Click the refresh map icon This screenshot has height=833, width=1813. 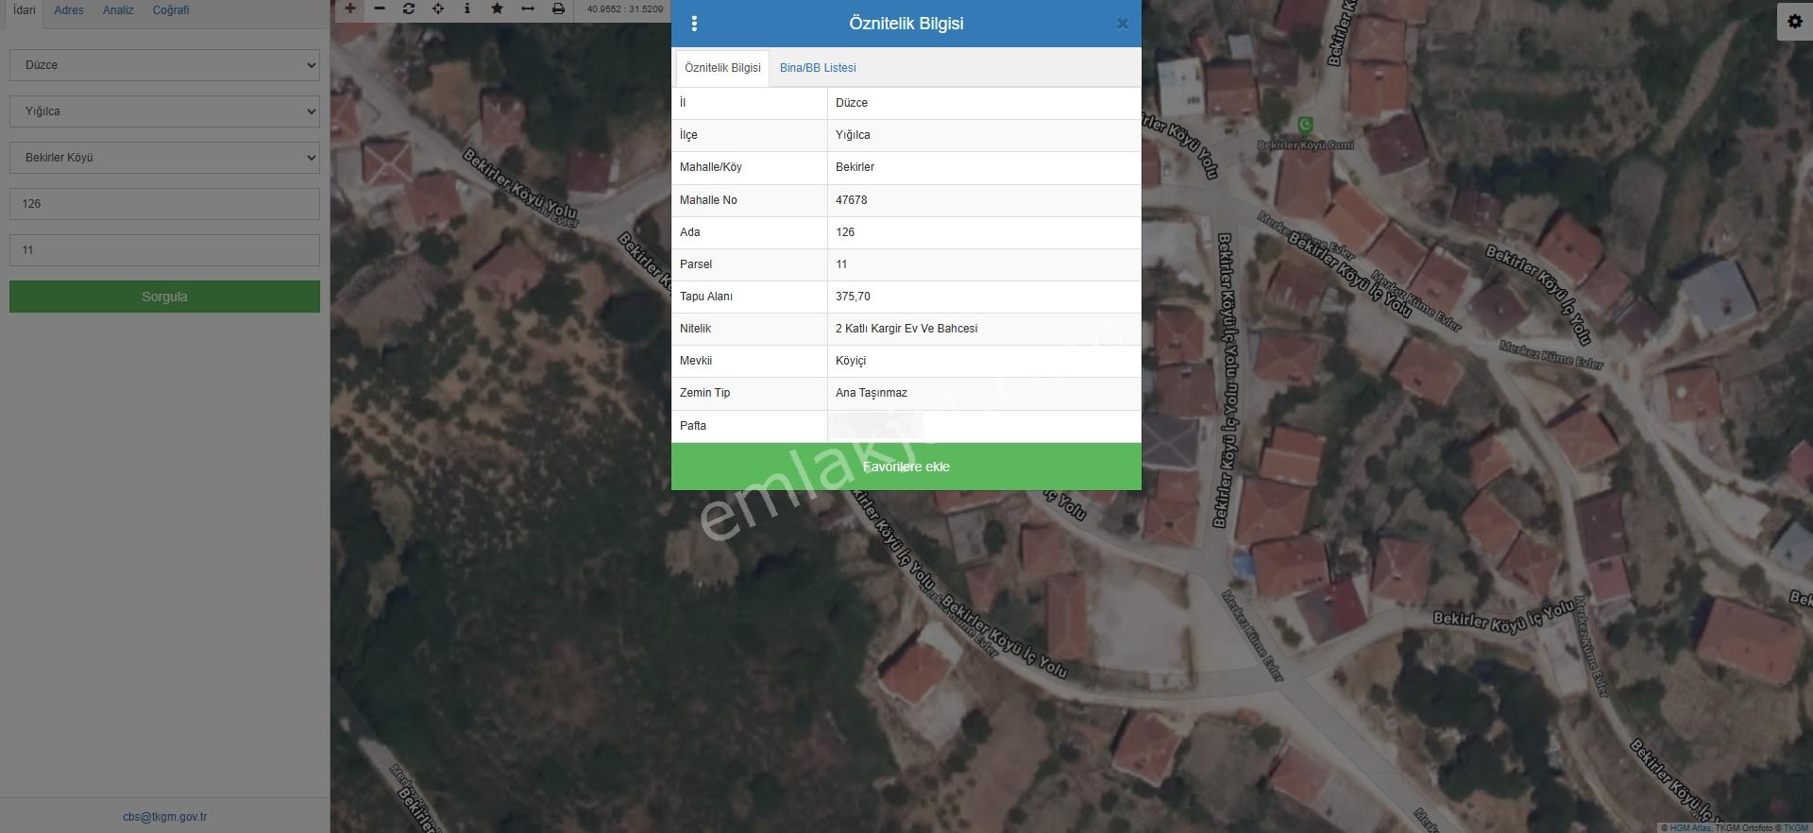tap(409, 8)
